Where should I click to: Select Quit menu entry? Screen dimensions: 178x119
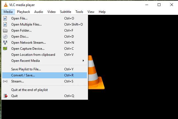pos(45,96)
